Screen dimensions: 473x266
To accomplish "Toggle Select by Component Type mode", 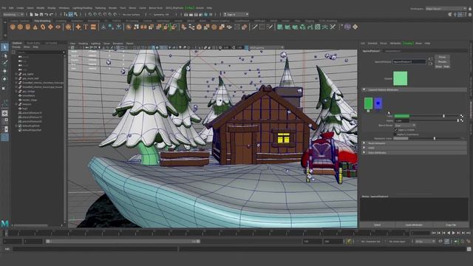I will (x=75, y=14).
